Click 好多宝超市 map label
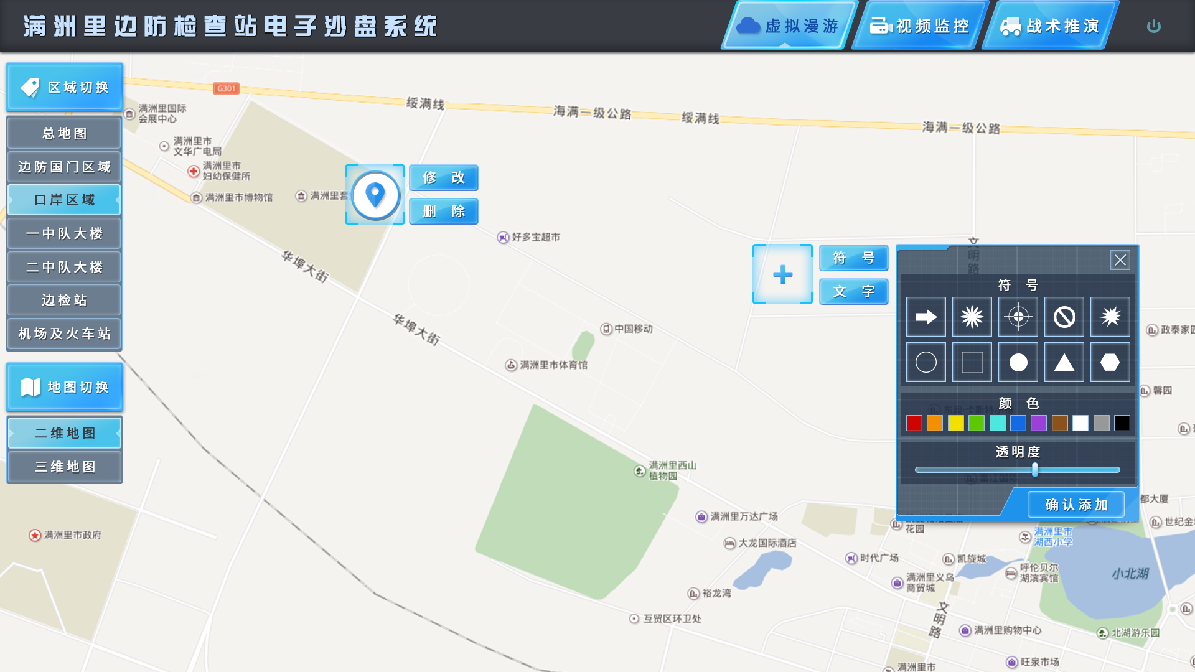Image resolution: width=1195 pixels, height=672 pixels. [x=535, y=237]
